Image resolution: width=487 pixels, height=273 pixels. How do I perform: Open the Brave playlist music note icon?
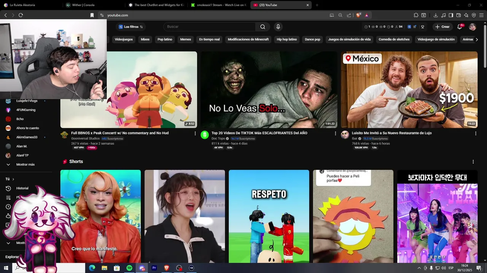click(443, 15)
